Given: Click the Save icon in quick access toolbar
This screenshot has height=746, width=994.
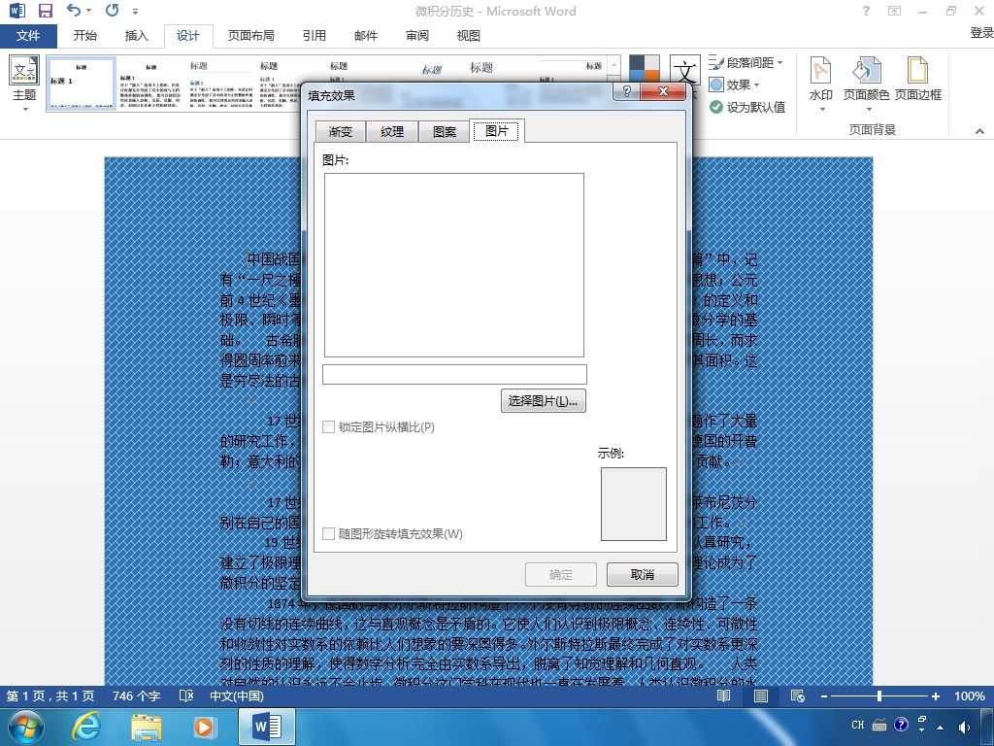Looking at the screenshot, I should pos(45,11).
